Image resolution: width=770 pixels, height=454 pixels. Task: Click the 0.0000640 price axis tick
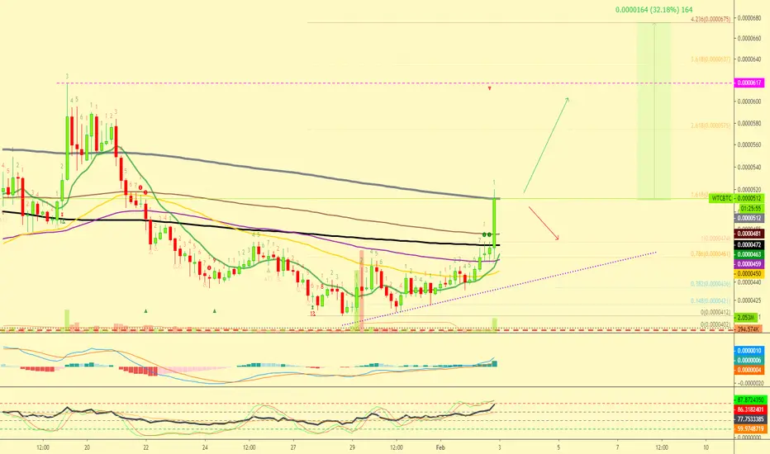click(x=749, y=60)
